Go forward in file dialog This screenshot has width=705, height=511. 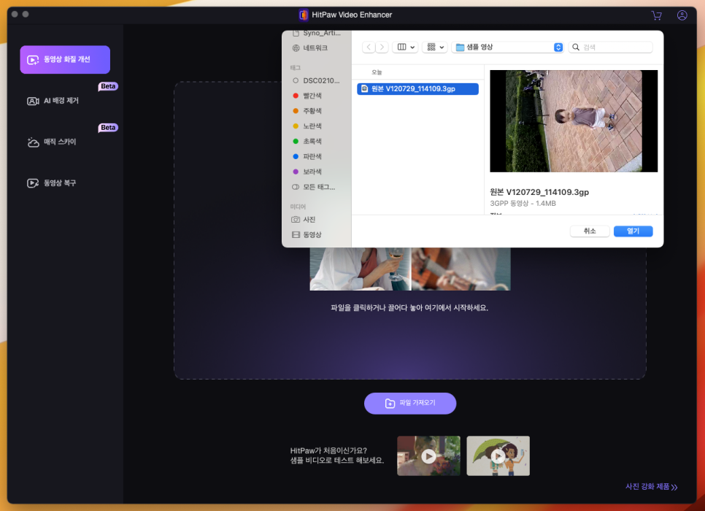point(382,47)
